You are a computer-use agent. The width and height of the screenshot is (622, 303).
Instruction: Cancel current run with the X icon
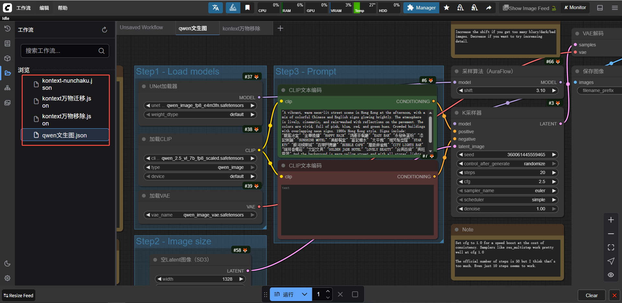pyautogui.click(x=340, y=294)
